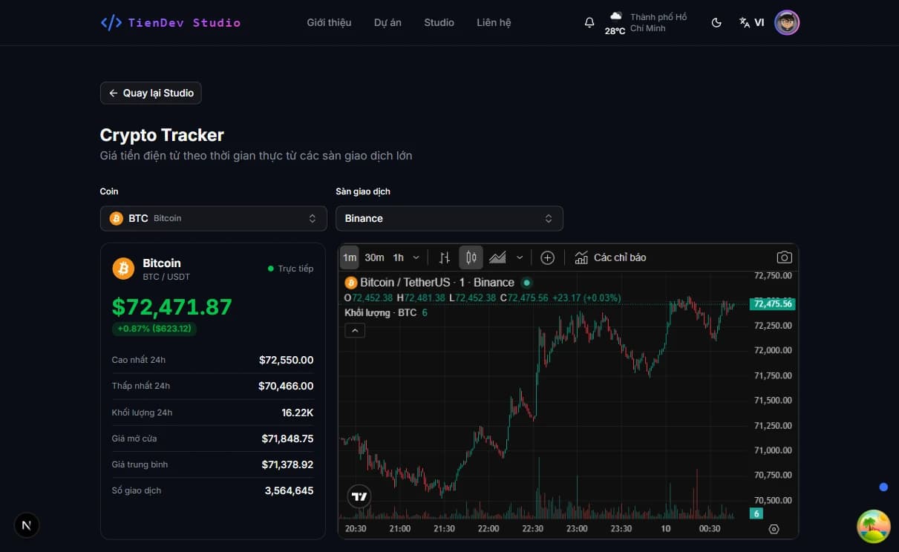
Task: Click Thành phố Hồ Chí Minh location text
Action: point(658,22)
